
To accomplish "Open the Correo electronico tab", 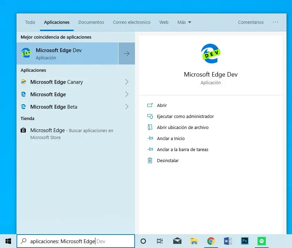I will click(x=132, y=22).
